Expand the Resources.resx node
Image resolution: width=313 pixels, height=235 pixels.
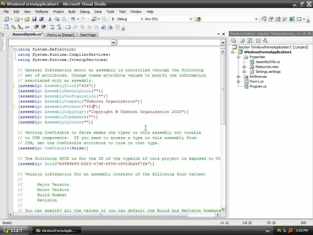tap(244, 67)
